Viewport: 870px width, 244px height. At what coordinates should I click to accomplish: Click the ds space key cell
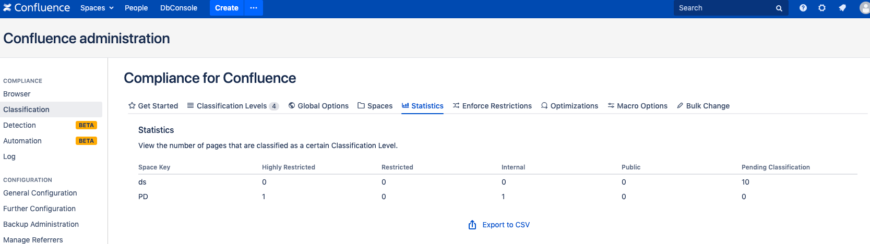point(142,182)
